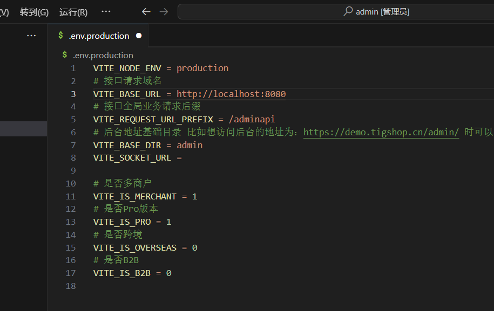Screen dimensions: 494x311
Task: Click the unsaved dot on .env.production tab
Action: [139, 36]
